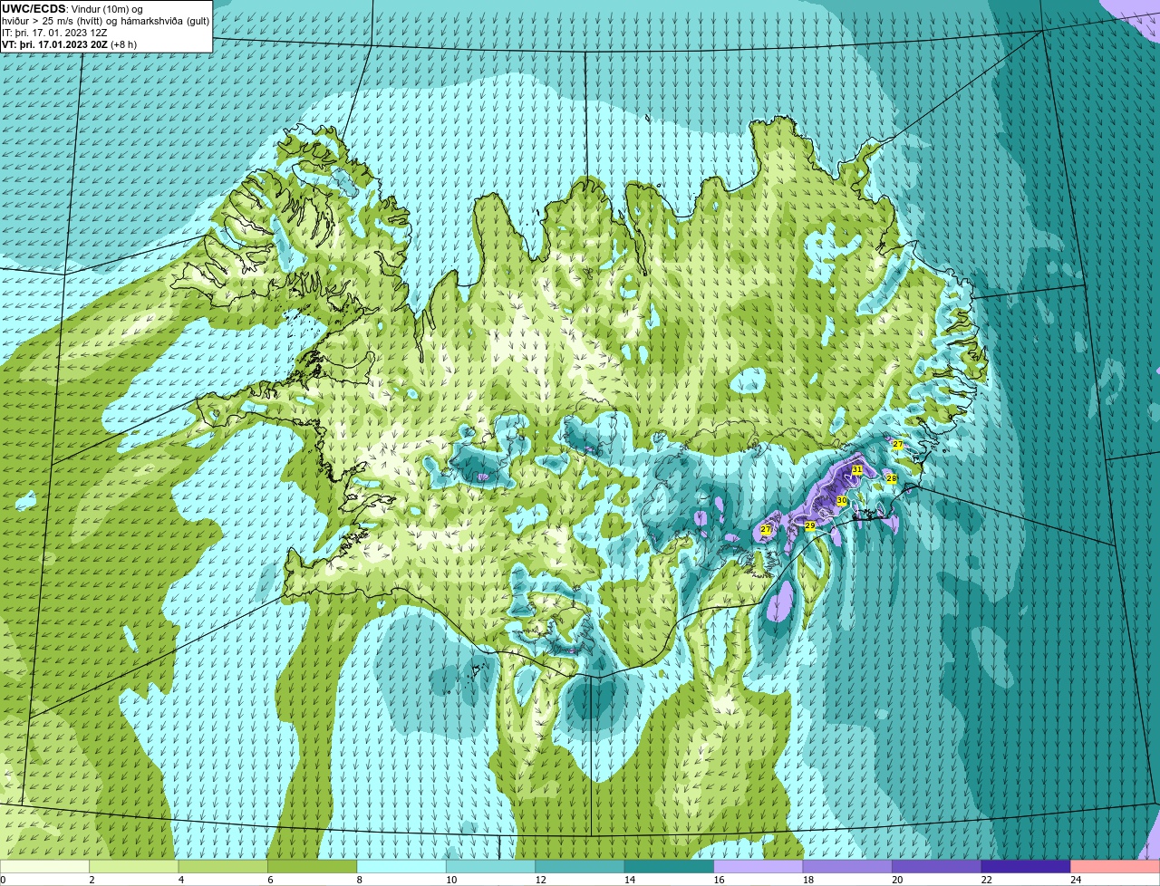
Task: Click the yellow 29 gust label
Action: coord(810,525)
